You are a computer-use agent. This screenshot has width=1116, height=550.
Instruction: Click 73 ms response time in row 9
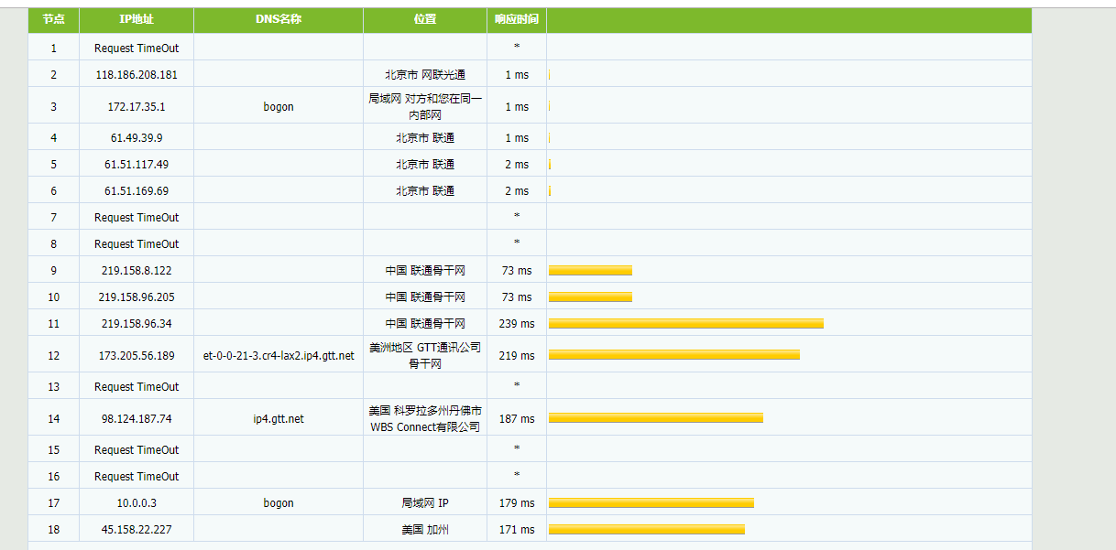tap(517, 271)
